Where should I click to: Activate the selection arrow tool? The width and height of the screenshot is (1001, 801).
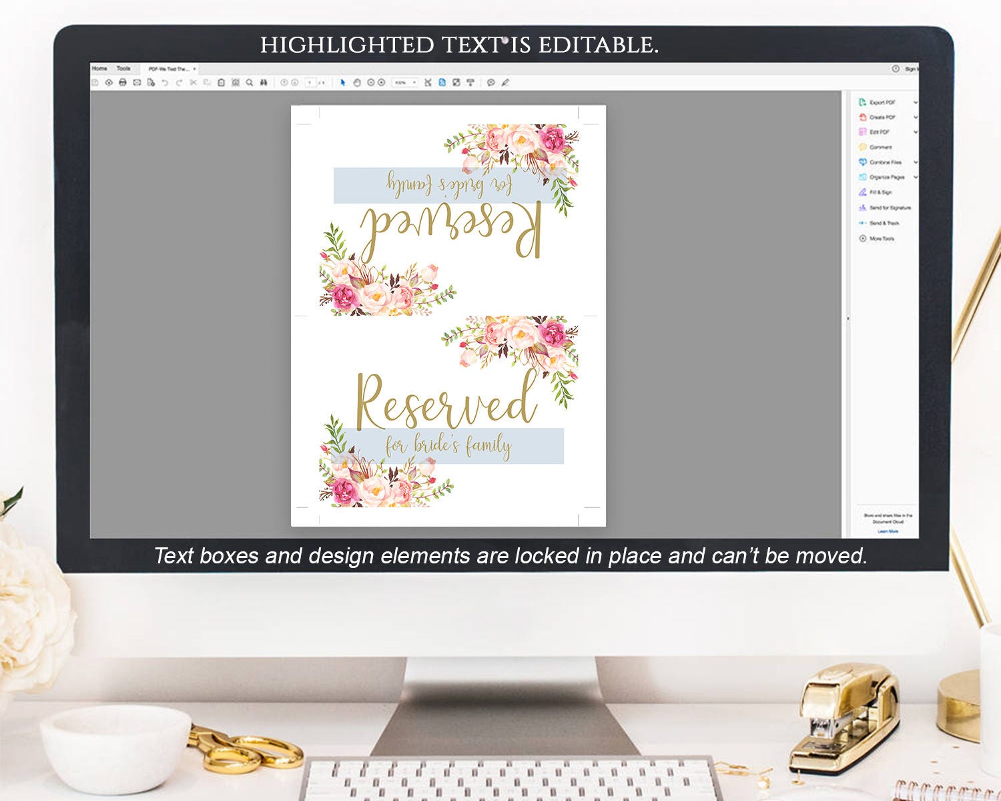[x=343, y=81]
